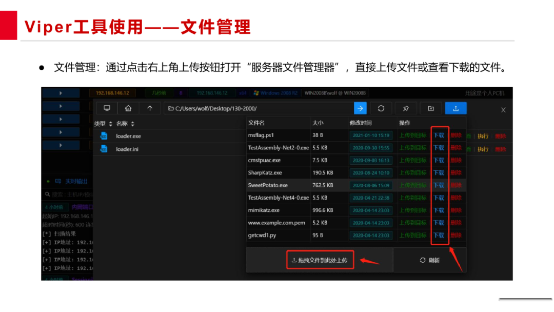The height and width of the screenshot is (312, 554).
Task: Click 上传到目标 for msflag.ps1
Action: 412,135
